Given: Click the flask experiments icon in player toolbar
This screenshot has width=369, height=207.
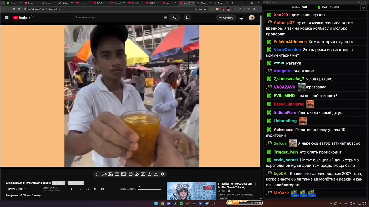Looking at the screenshot, I should click(x=156, y=174).
